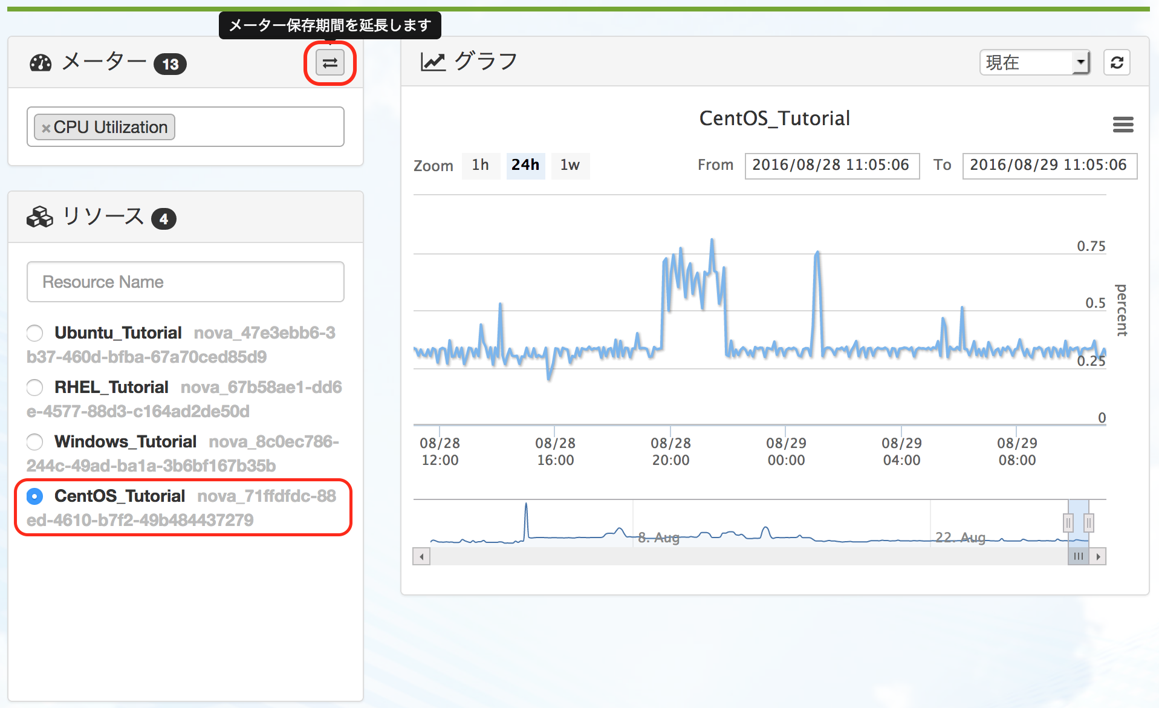The height and width of the screenshot is (708, 1159).
Task: Click the resources cubes icon
Action: pos(40,217)
